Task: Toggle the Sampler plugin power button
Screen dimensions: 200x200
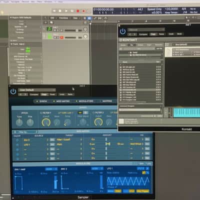Action: click(13, 91)
